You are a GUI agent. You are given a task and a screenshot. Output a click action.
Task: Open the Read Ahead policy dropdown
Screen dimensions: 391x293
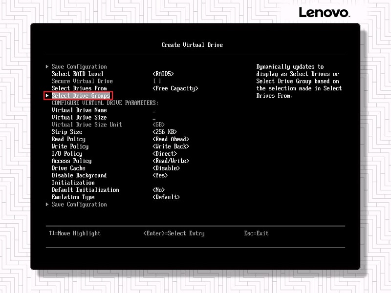[x=171, y=139]
